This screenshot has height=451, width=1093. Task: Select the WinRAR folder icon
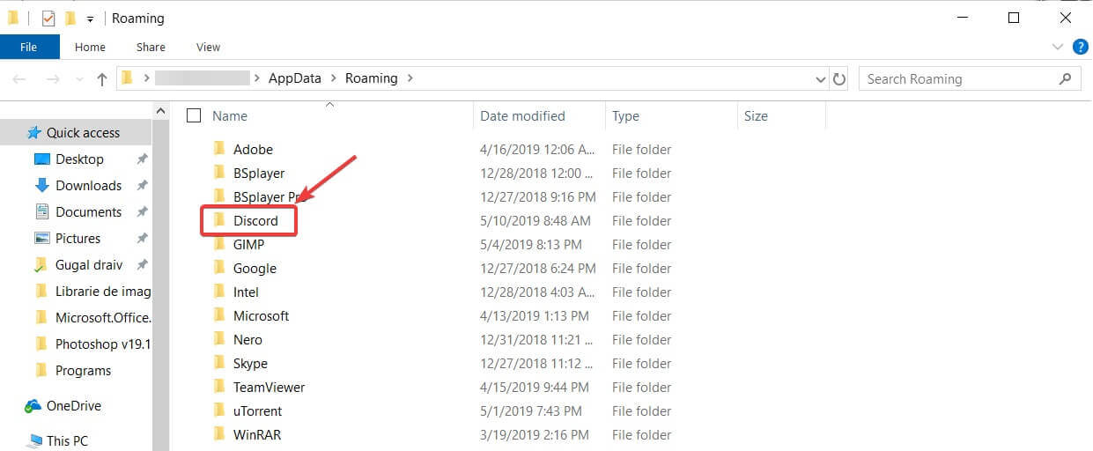(219, 434)
